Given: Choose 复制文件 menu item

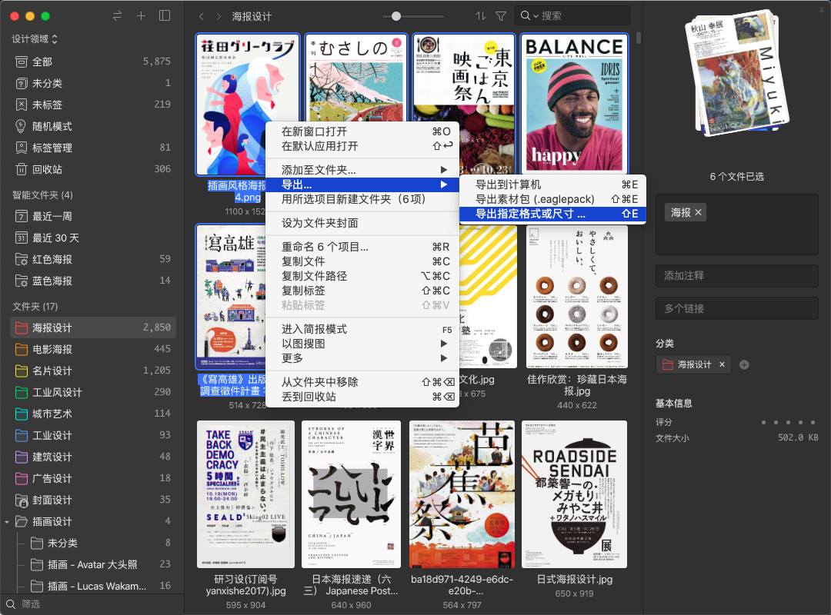Looking at the screenshot, I should 362,261.
